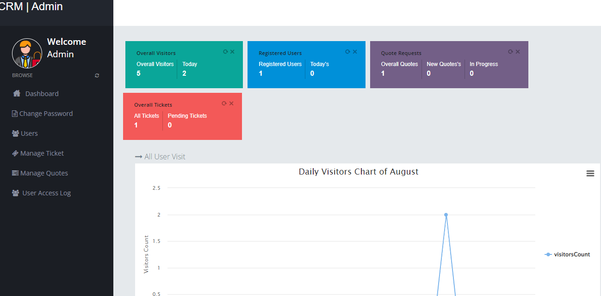Open the chart hamburger context menu
The height and width of the screenshot is (296, 601).
pos(590,174)
